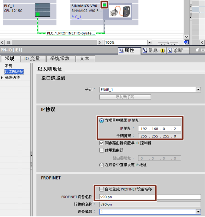Viewport: 205px width, 217px height.
Task: Open the PLC_1 link under SINAMICS-V90
Action: [76, 17]
